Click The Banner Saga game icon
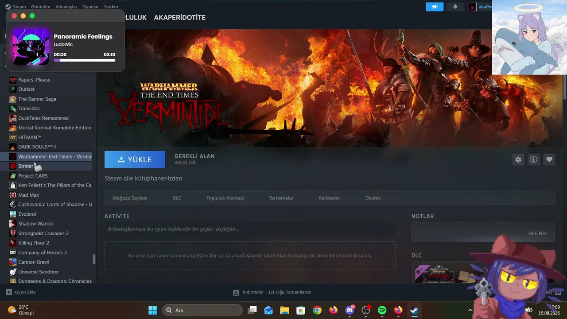The height and width of the screenshot is (319, 567). [13, 99]
